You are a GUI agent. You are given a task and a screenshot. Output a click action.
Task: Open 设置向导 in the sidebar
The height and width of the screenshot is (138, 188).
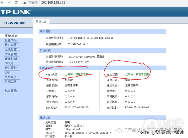(x=11, y=40)
